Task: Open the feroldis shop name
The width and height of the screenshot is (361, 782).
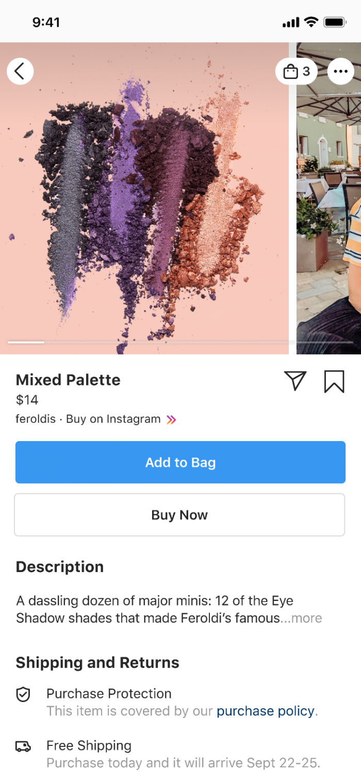Action: tap(36, 419)
